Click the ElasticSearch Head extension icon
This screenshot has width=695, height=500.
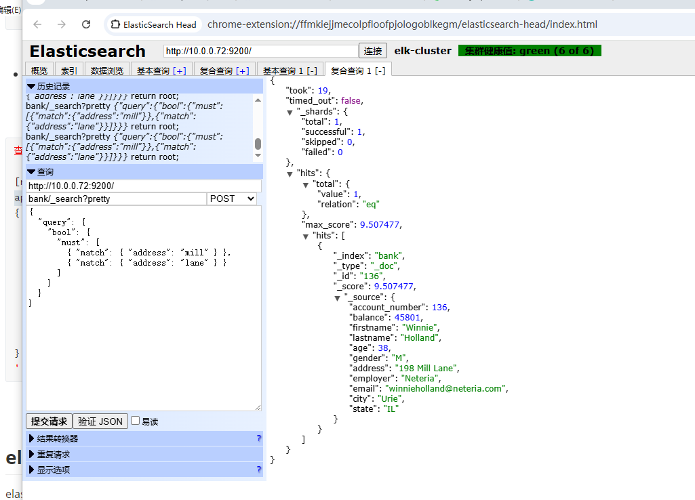pyautogui.click(x=116, y=24)
